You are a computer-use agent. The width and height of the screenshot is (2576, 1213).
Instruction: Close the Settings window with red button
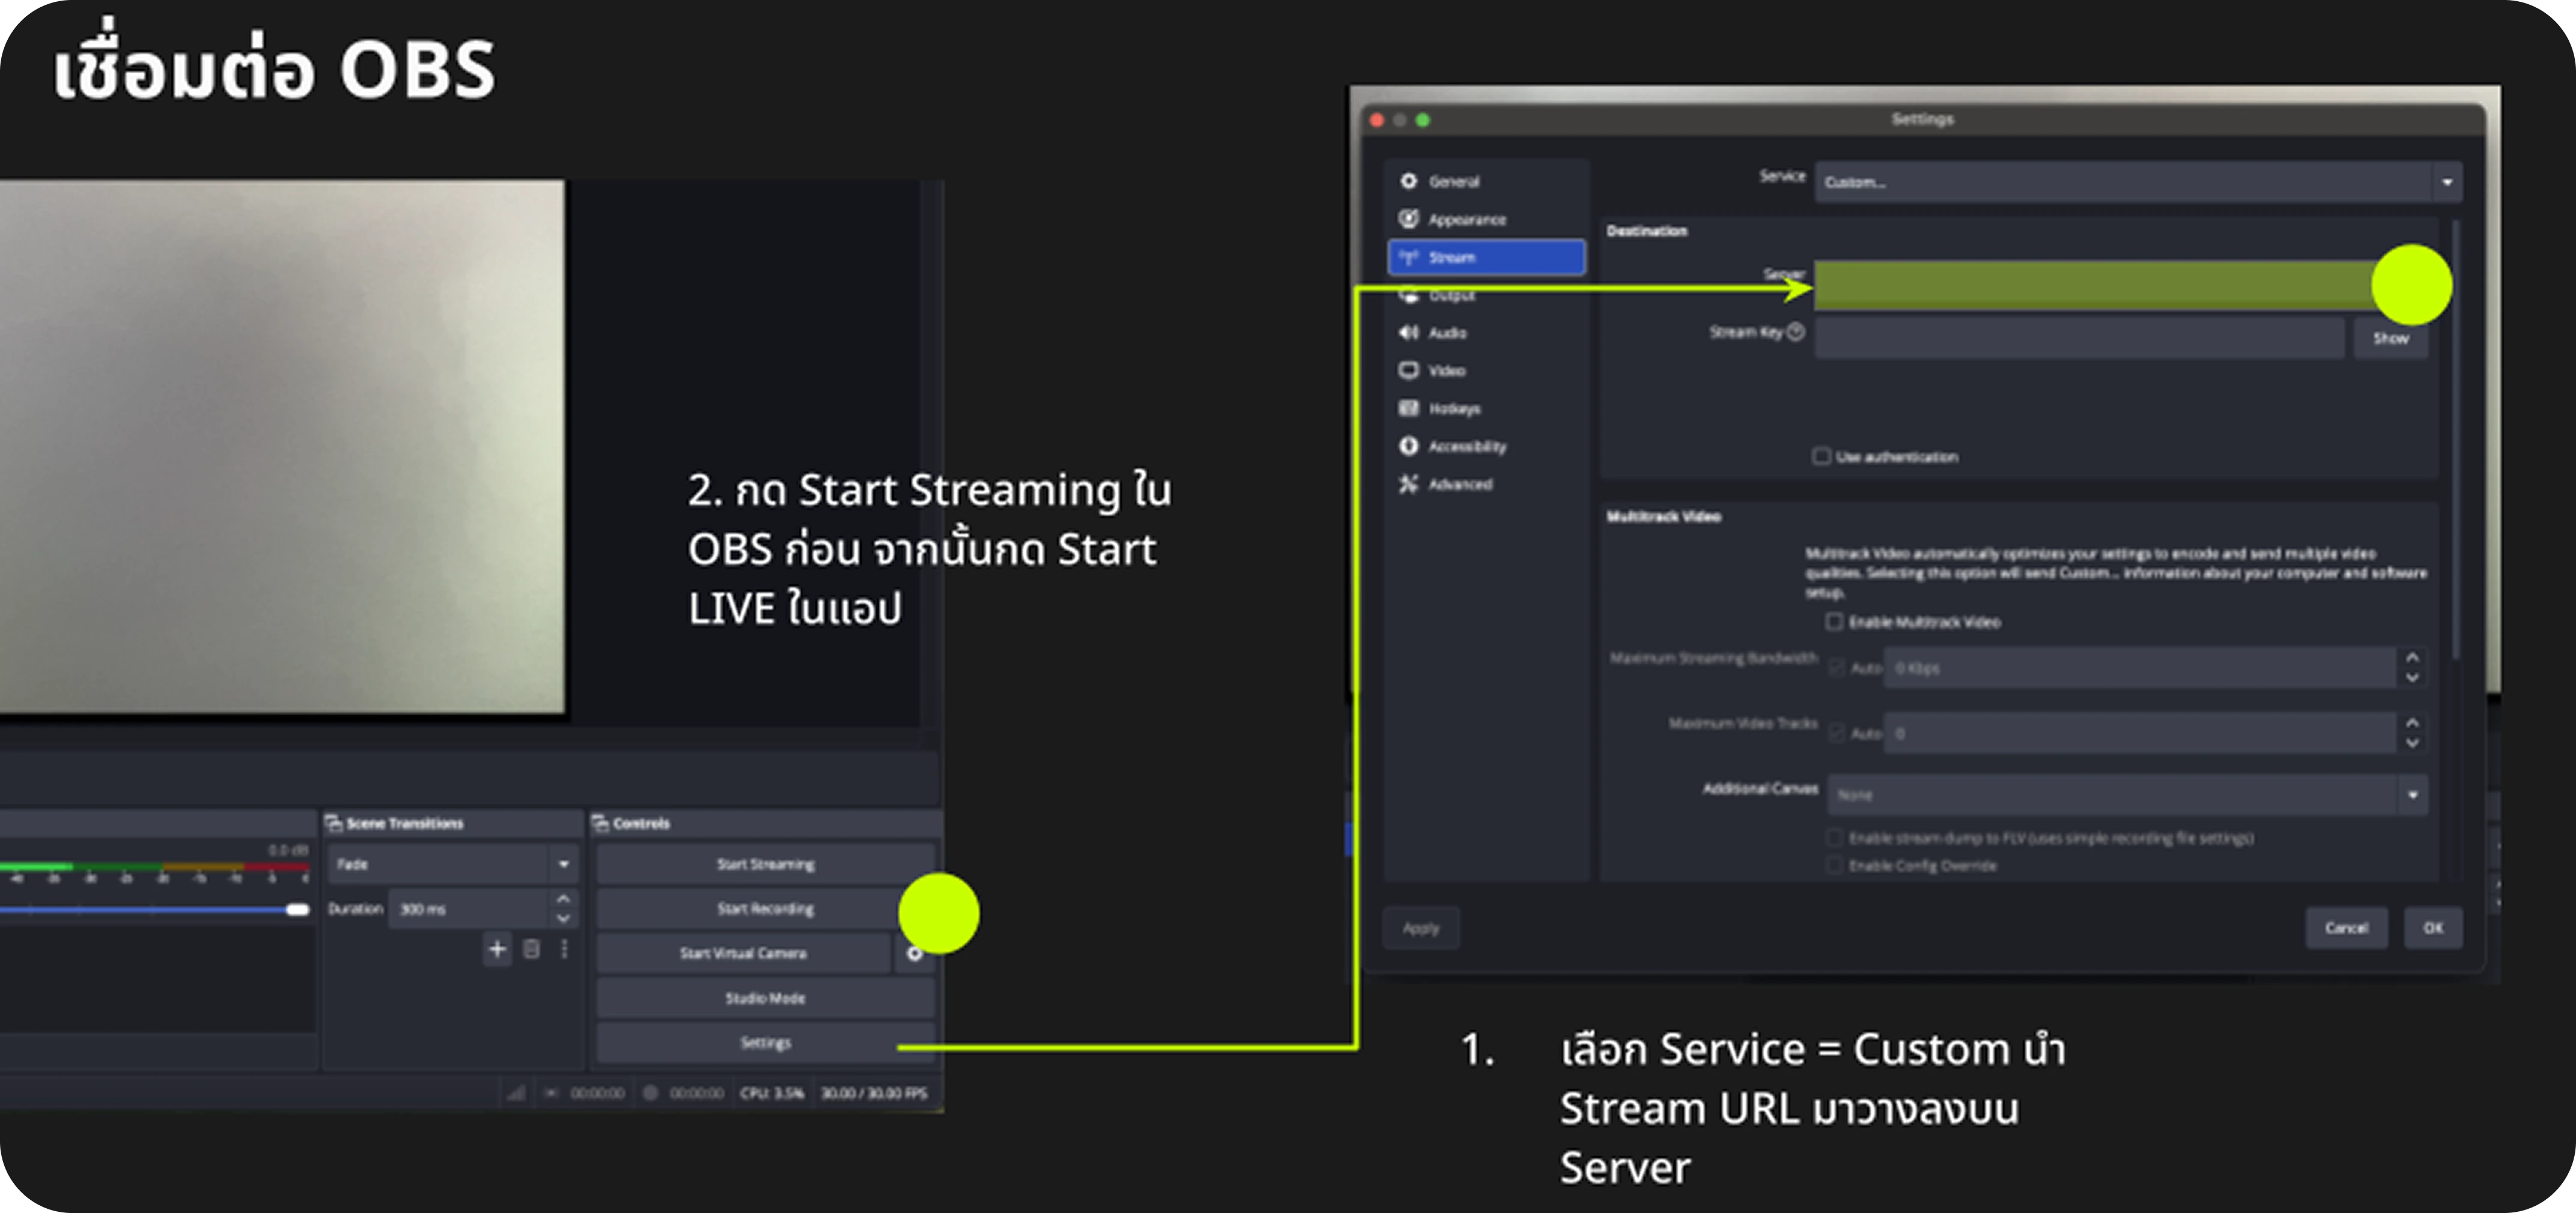[x=1377, y=120]
